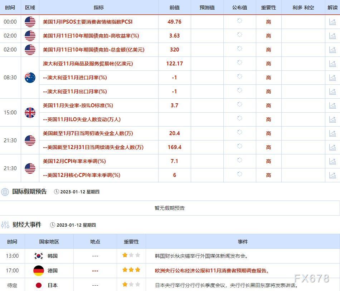
Task: Click the US flag beside 总金额(亿美元) row
Action: click(30, 50)
